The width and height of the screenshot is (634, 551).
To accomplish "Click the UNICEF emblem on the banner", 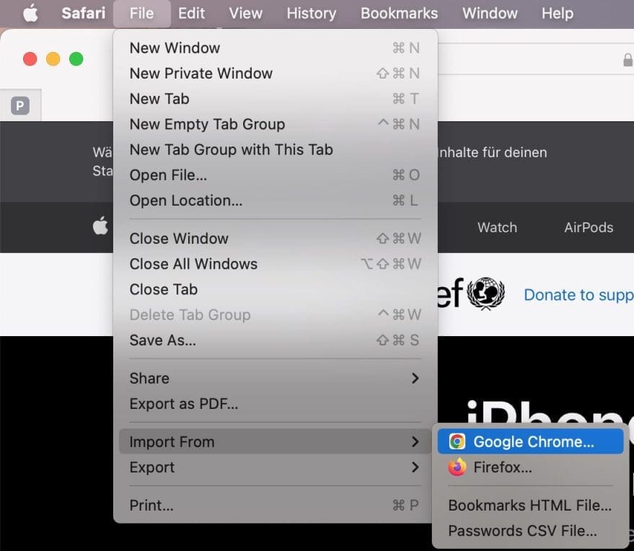I will coord(486,294).
